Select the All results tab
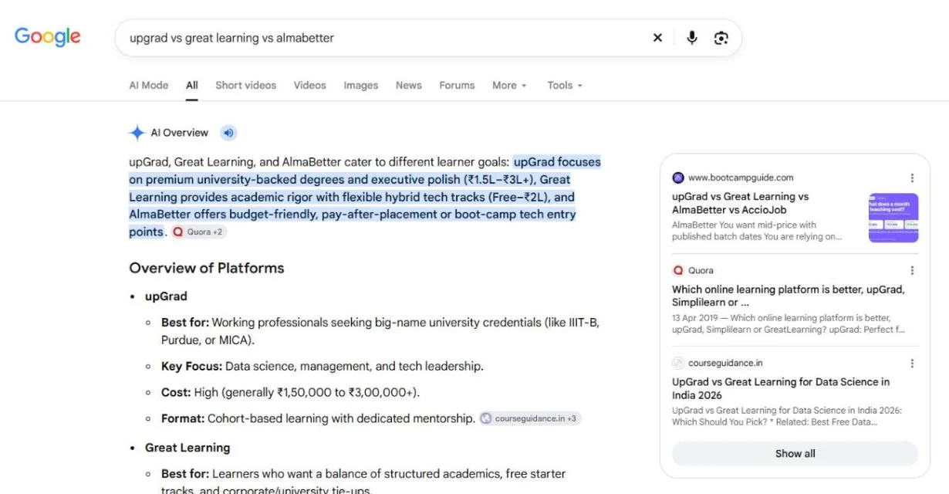The height and width of the screenshot is (494, 949). (192, 86)
